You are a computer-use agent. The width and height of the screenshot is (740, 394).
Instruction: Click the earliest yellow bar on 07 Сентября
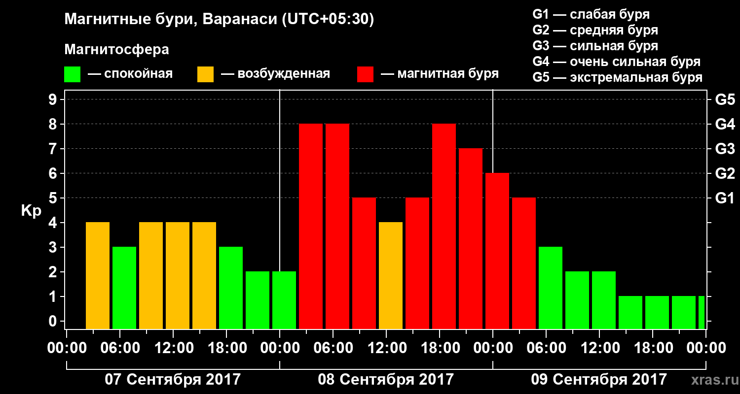pos(98,276)
